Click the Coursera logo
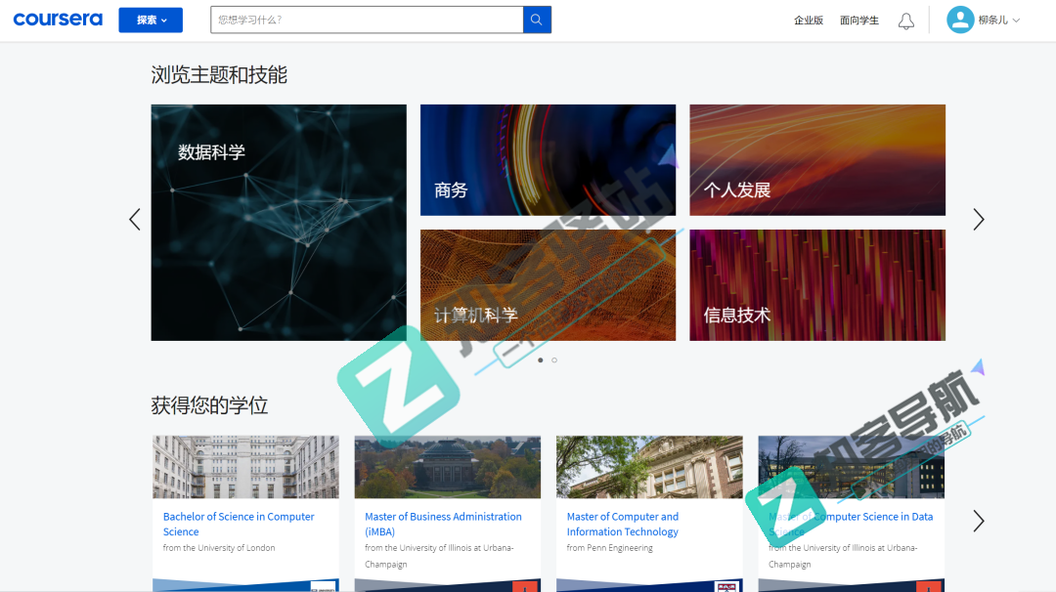The height and width of the screenshot is (592, 1056). click(58, 19)
